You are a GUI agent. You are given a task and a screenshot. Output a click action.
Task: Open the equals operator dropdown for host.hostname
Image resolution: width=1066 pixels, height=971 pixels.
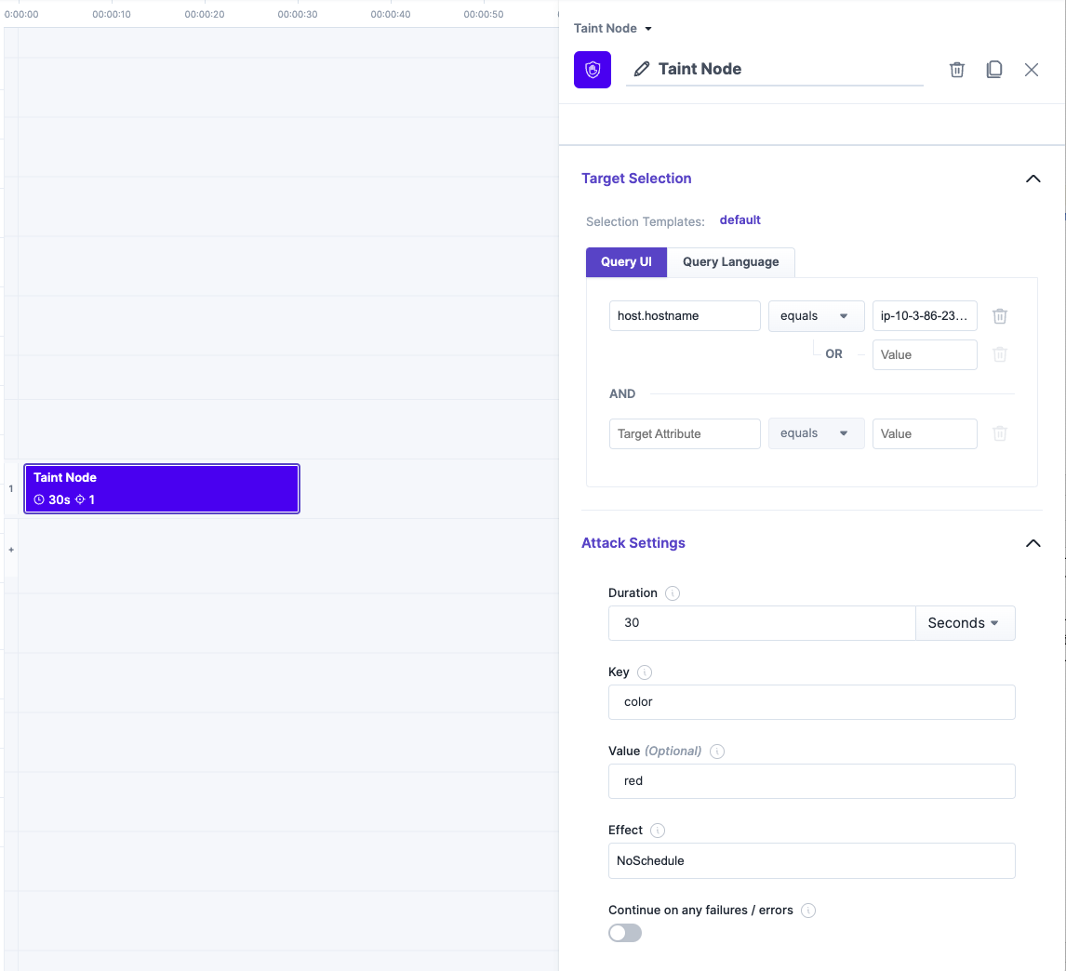tap(816, 316)
